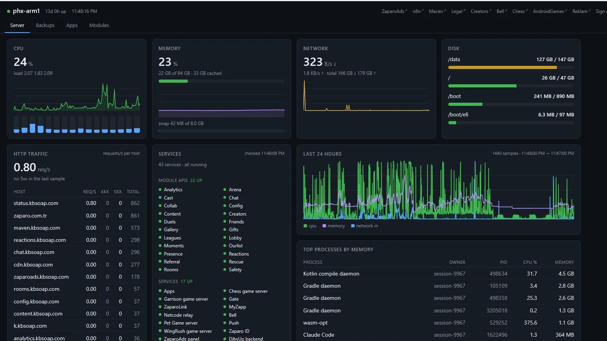Click the Netcode relay service
This screenshot has height=341, width=607.
[178, 315]
